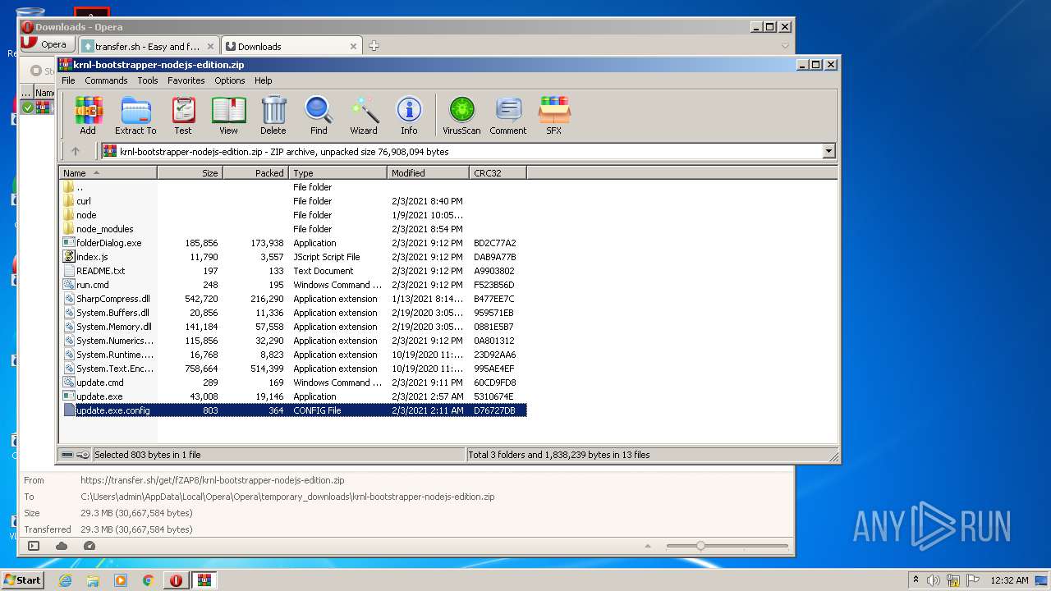Sort by the Size column header
Screen dimensions: 1051x591
click(x=190, y=172)
